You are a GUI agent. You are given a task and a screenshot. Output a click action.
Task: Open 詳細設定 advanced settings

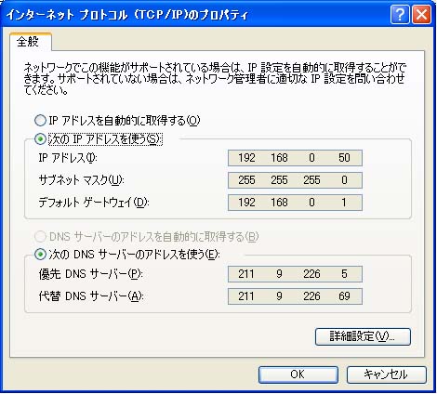tap(363, 336)
